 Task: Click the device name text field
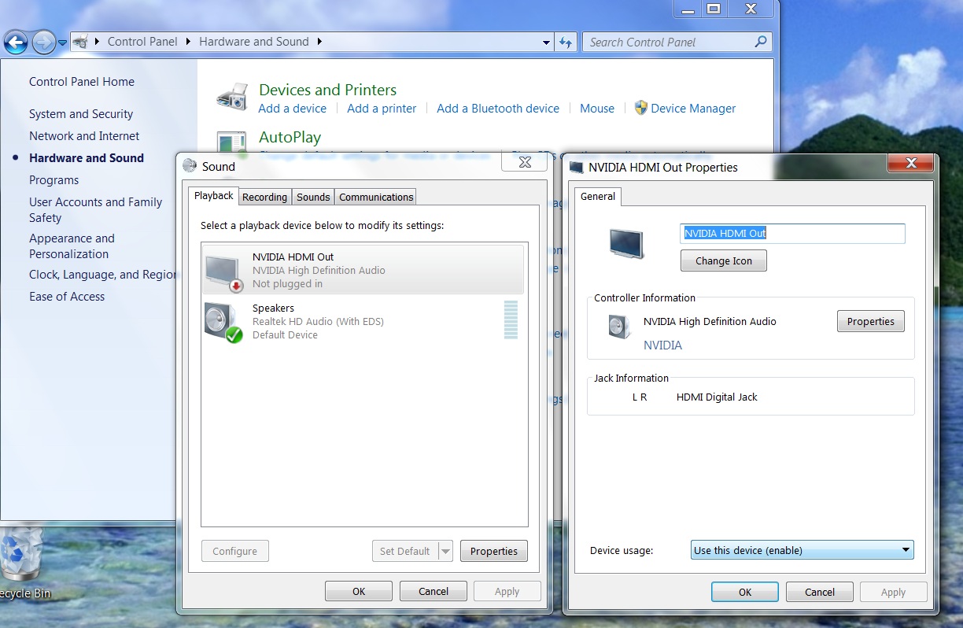(x=793, y=233)
